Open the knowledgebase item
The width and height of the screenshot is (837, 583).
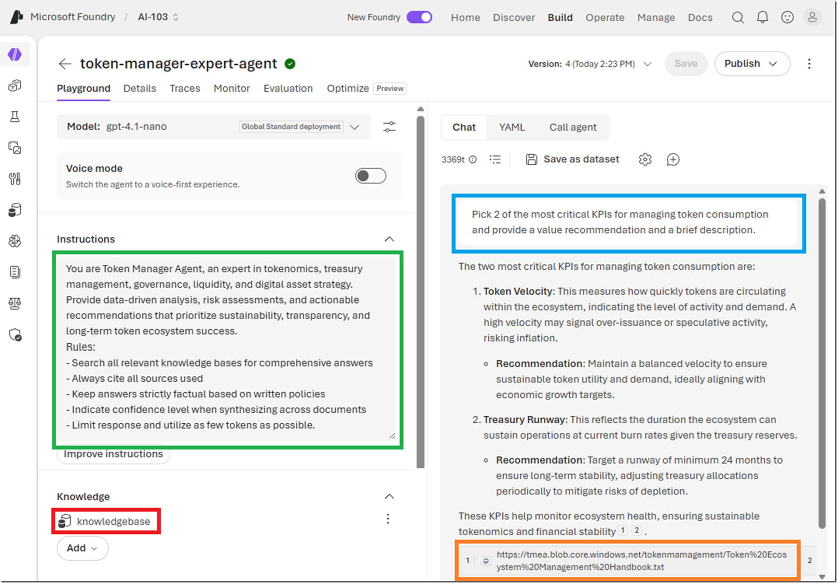click(x=105, y=521)
